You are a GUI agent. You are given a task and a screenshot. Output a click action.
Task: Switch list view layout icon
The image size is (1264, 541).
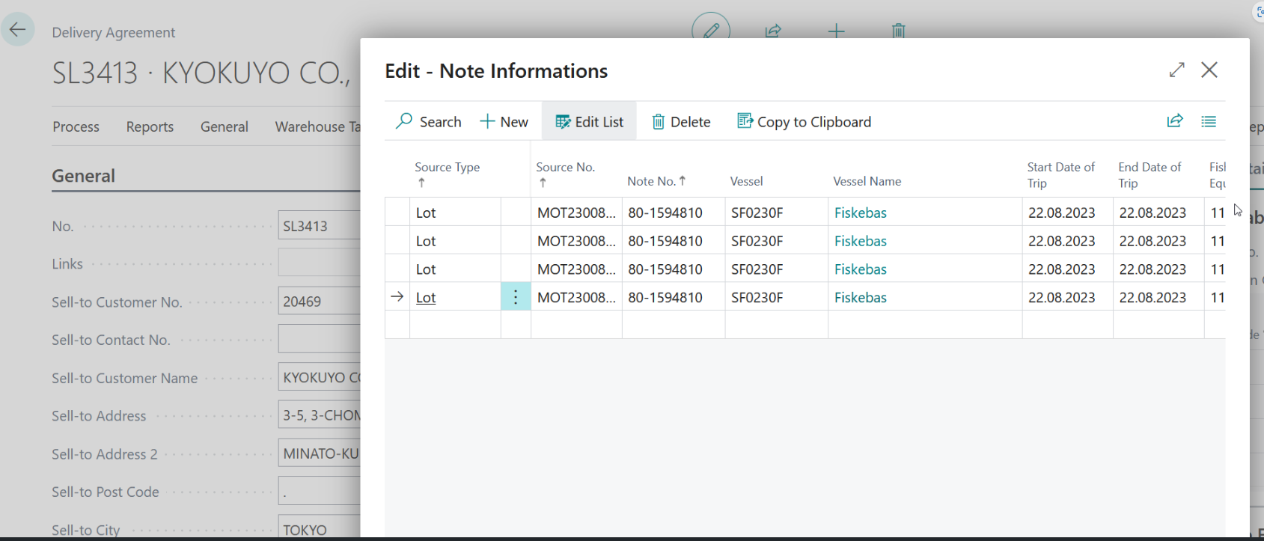point(1209,121)
